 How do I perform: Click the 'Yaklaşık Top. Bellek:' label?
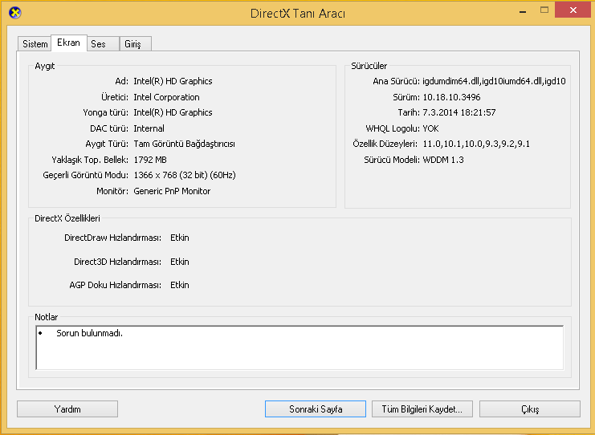pyautogui.click(x=90, y=160)
